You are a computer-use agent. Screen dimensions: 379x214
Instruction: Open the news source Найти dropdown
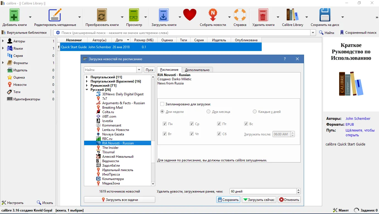tap(139, 70)
